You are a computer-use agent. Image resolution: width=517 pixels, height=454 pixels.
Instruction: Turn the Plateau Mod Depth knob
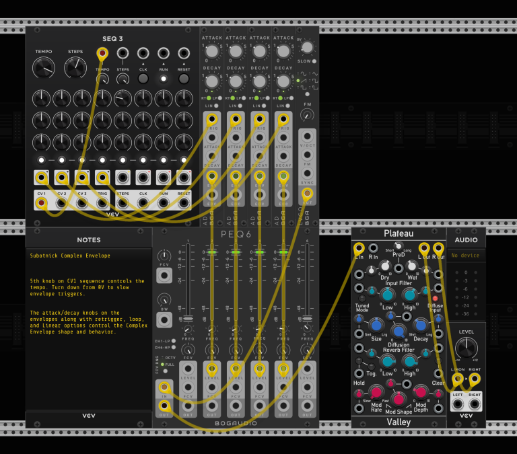click(421, 392)
